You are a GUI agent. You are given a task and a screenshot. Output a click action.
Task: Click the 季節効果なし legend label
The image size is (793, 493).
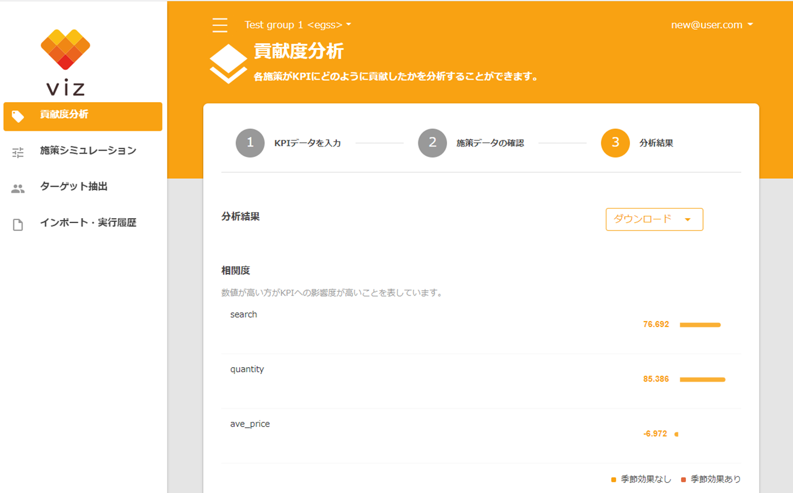(646, 480)
